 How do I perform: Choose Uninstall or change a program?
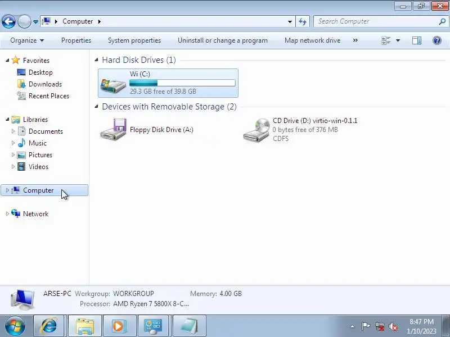(222, 40)
